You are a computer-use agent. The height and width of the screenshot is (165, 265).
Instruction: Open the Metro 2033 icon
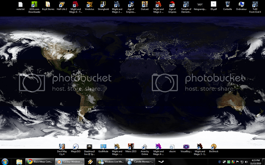click(x=131, y=147)
